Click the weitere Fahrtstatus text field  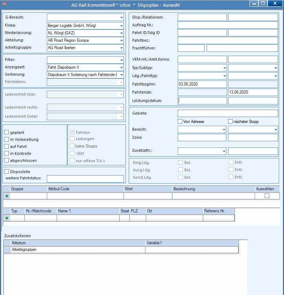point(85,179)
